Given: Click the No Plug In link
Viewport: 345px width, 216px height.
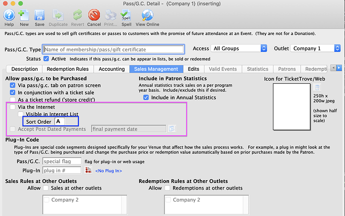Looking at the screenshot, I should click(x=108, y=171).
